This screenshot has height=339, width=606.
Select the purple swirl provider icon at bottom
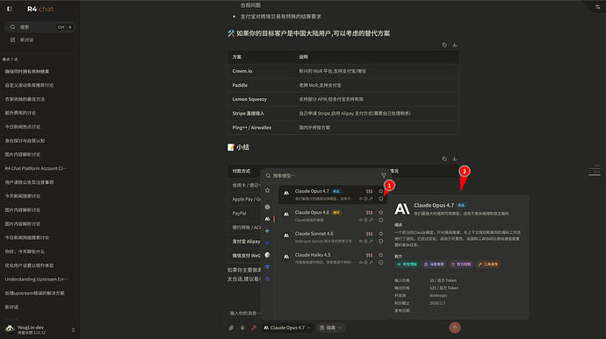pos(268,279)
